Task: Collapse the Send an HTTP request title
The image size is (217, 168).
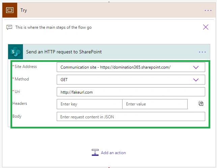Action: pos(64,52)
